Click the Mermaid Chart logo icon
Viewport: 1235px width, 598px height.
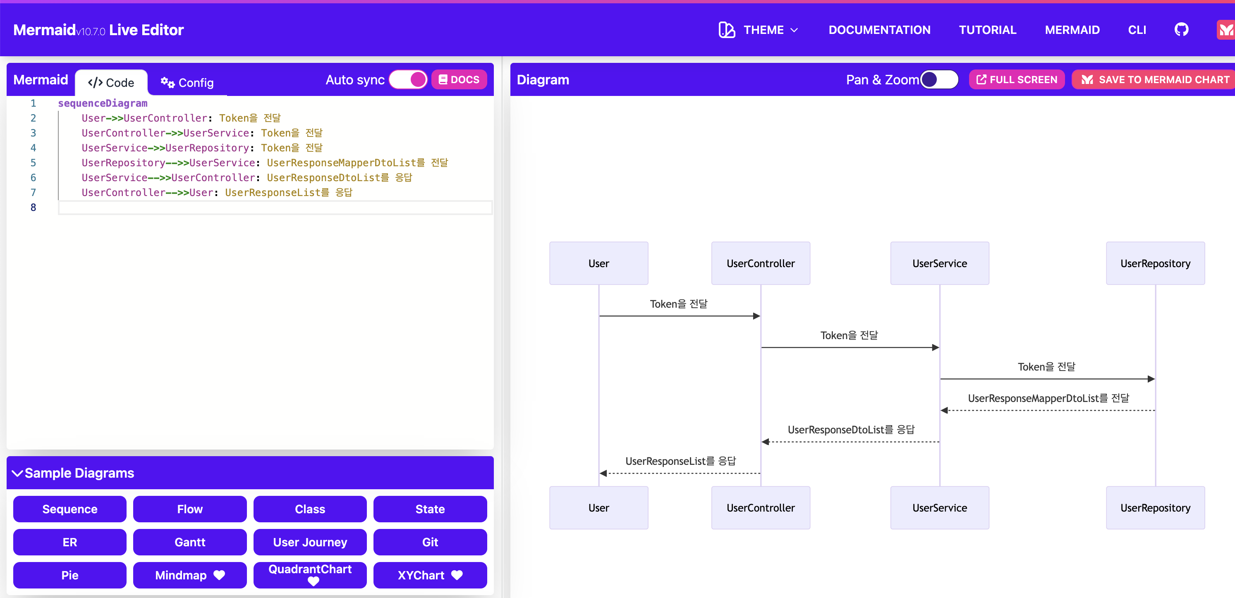point(1225,30)
